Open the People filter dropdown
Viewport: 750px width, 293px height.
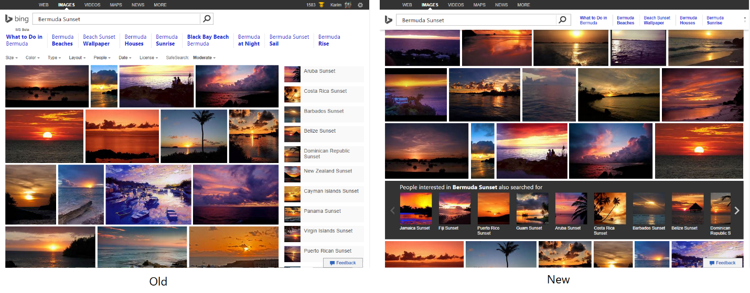(101, 58)
